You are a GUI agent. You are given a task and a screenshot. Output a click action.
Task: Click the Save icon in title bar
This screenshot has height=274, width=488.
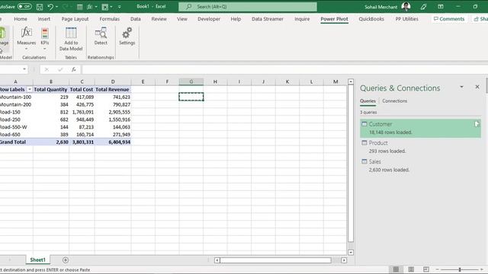(40, 7)
